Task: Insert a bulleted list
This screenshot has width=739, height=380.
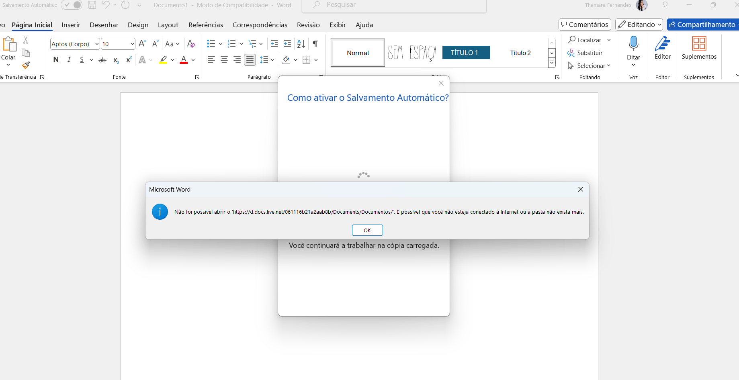Action: tap(211, 43)
